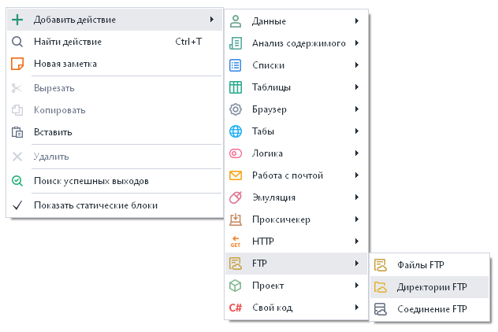The image size is (498, 332).
Task: Click the magnifier icon beside Найти действие
Action: [x=17, y=42]
